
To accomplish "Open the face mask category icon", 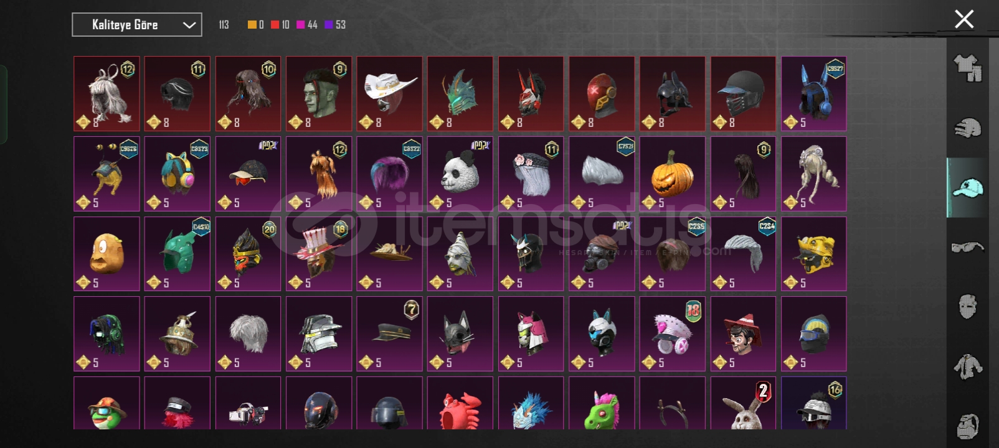I will pyautogui.click(x=967, y=306).
